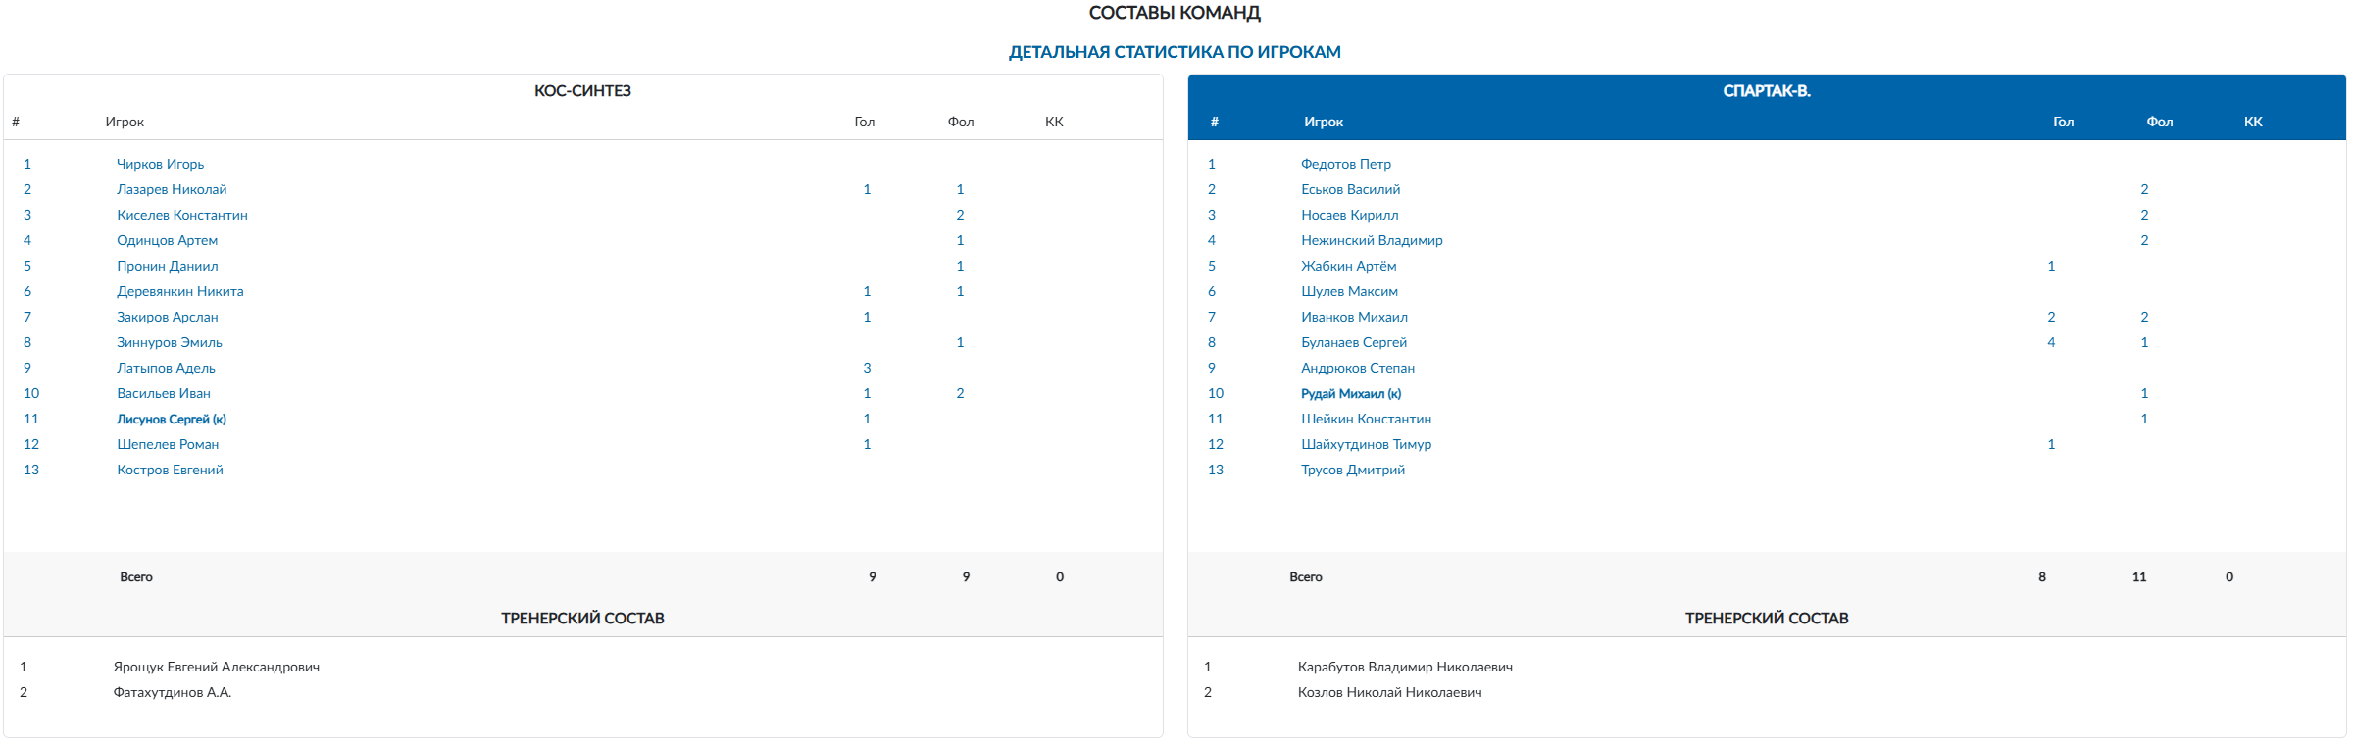
Task: Click the СОСТАВЫ КОМАНД page title
Action: pyautogui.click(x=1175, y=13)
